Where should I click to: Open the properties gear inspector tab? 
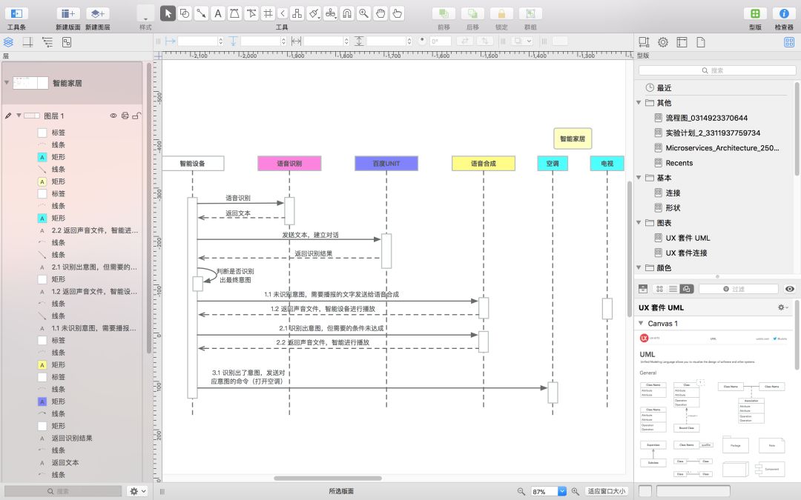(663, 42)
